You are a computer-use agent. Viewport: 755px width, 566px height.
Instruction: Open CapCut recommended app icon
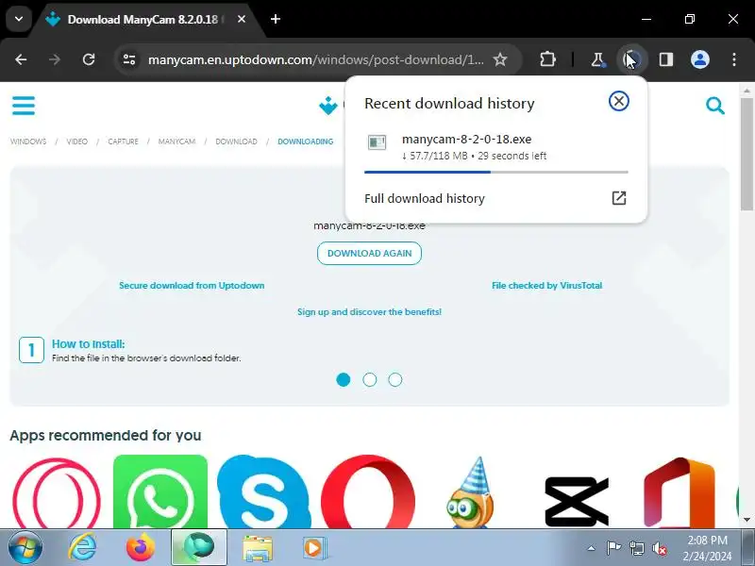click(577, 502)
